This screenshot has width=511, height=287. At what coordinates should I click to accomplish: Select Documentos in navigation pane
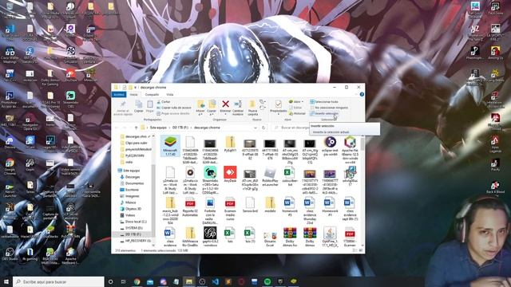coord(134,183)
